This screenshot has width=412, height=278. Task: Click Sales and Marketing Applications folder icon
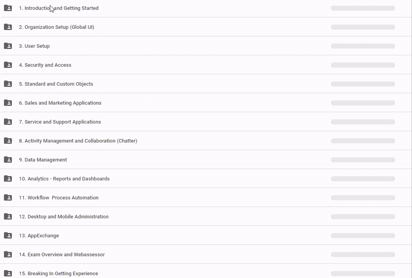coord(8,103)
